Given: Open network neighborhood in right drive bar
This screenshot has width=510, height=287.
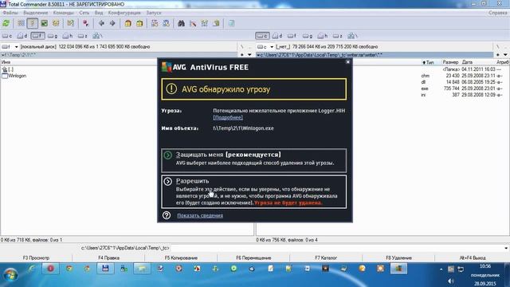Looking at the screenshot, I should [352, 36].
